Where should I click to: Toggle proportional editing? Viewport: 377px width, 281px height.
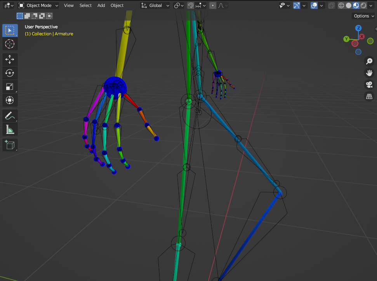pyautogui.click(x=212, y=5)
